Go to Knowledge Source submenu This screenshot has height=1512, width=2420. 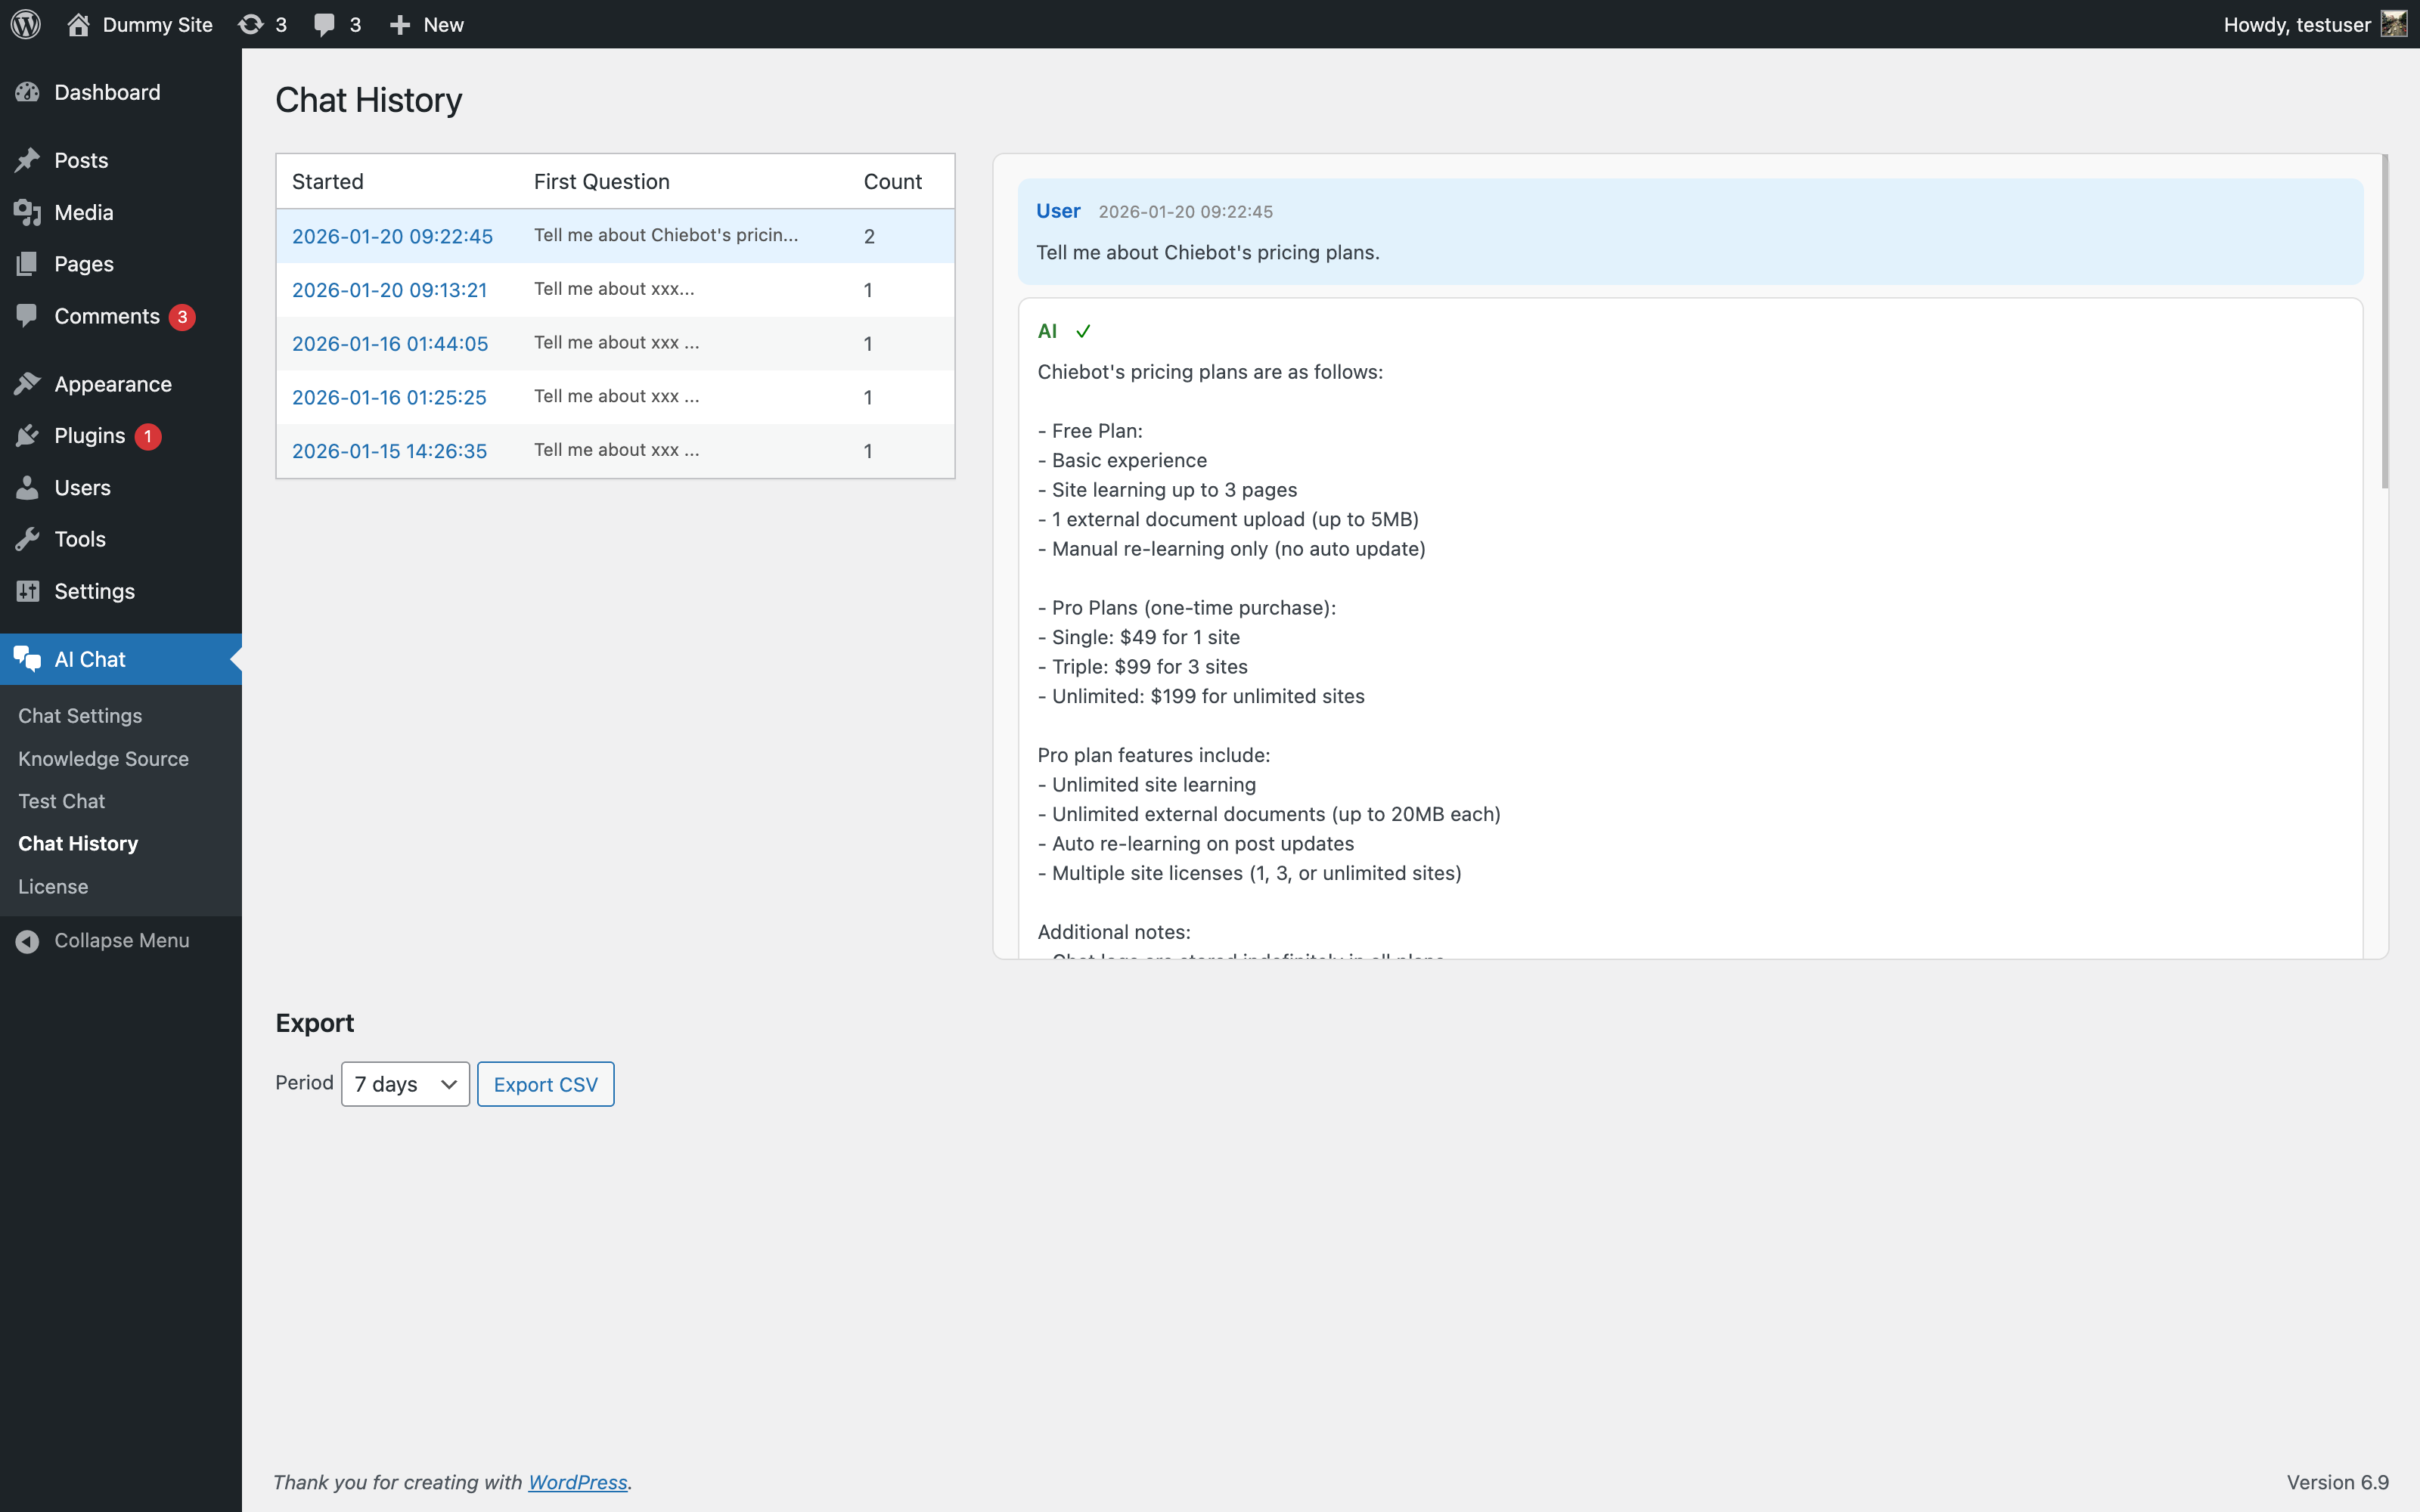click(x=103, y=759)
